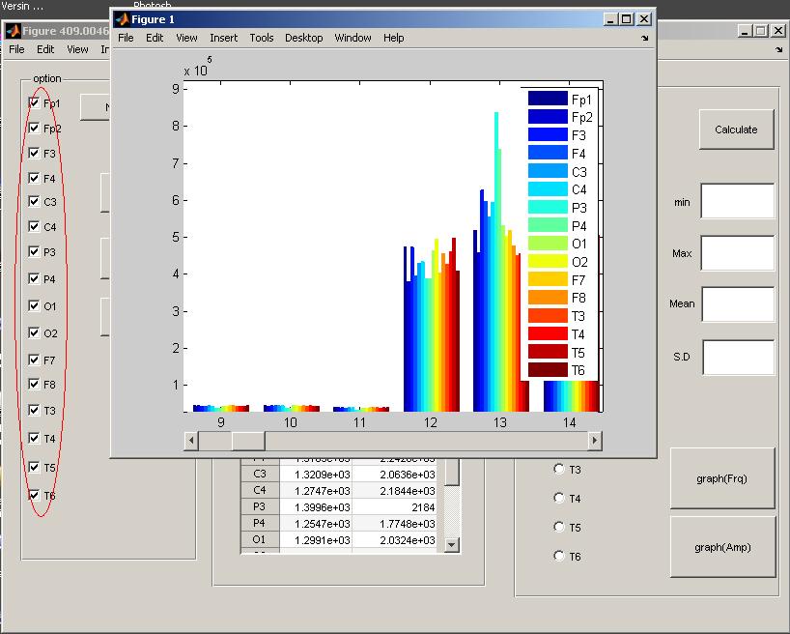790x634 pixels.
Task: Select the table cell "1.2991e+03"
Action: point(316,539)
